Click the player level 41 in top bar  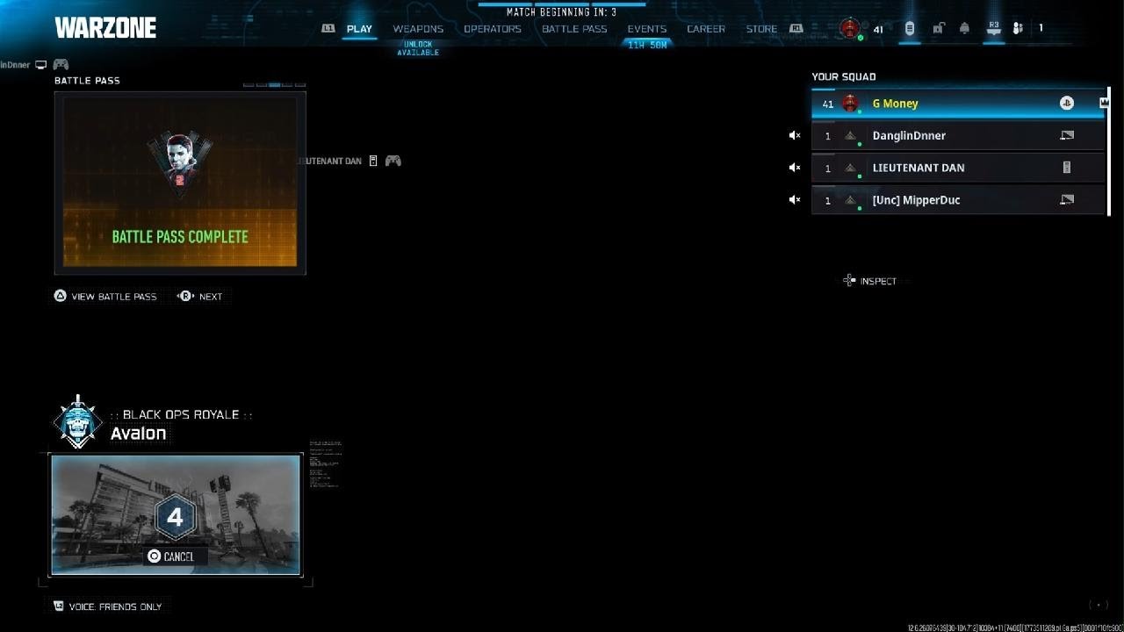[878, 29]
